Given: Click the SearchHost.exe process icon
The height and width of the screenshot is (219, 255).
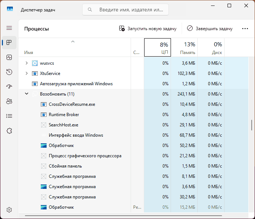Looking at the screenshot, I should coord(44,125).
